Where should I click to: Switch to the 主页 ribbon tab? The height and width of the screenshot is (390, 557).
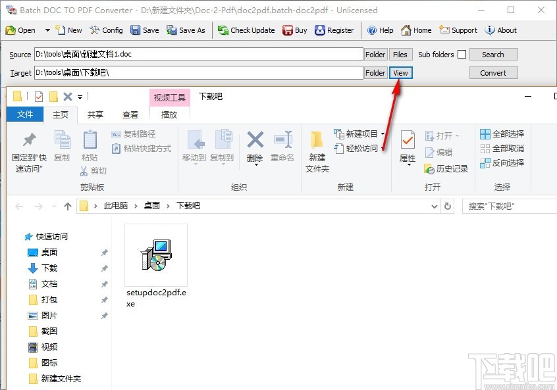[x=61, y=114]
